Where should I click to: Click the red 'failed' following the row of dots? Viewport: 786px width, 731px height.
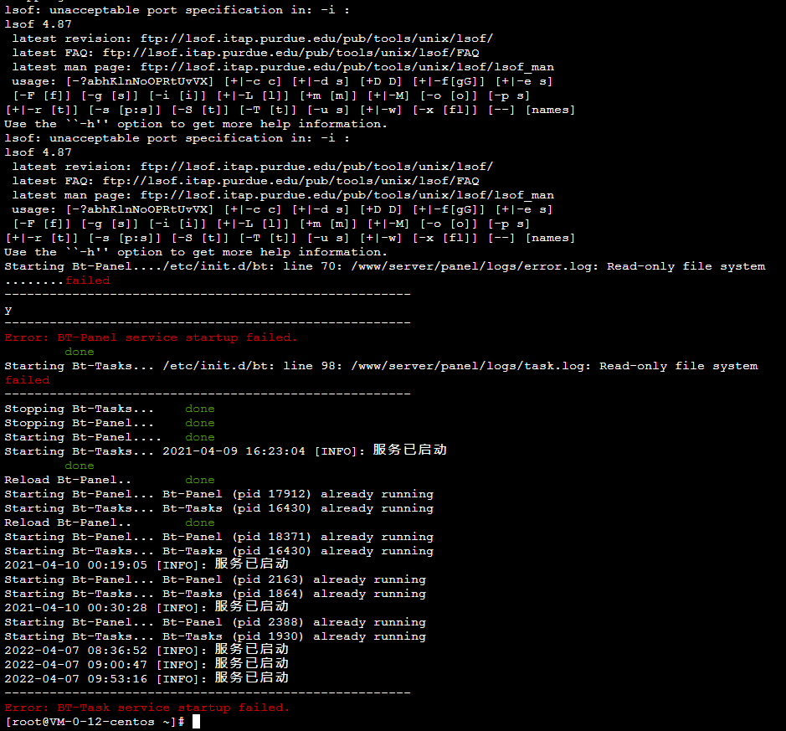87,281
